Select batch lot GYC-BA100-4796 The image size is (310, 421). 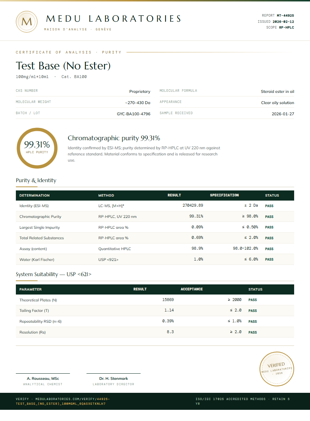click(x=133, y=114)
